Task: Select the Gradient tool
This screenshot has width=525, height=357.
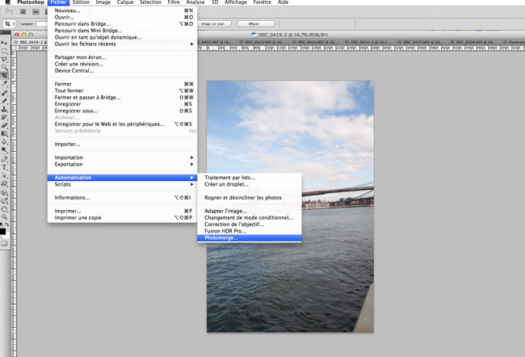Action: [4, 133]
